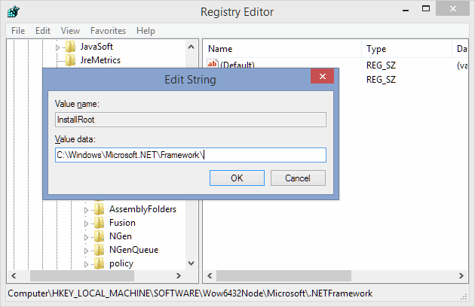
Task: Click the Fusion folder icon
Action: click(x=99, y=223)
